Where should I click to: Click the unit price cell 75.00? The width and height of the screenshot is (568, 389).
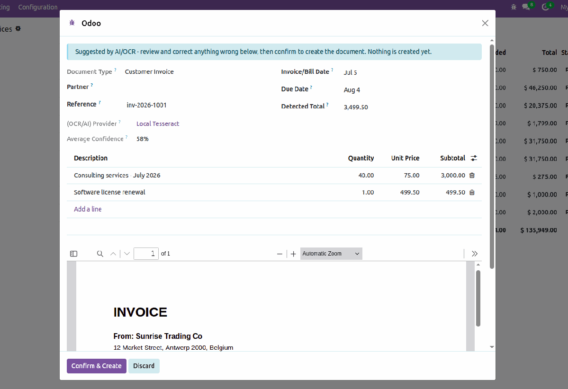412,176
